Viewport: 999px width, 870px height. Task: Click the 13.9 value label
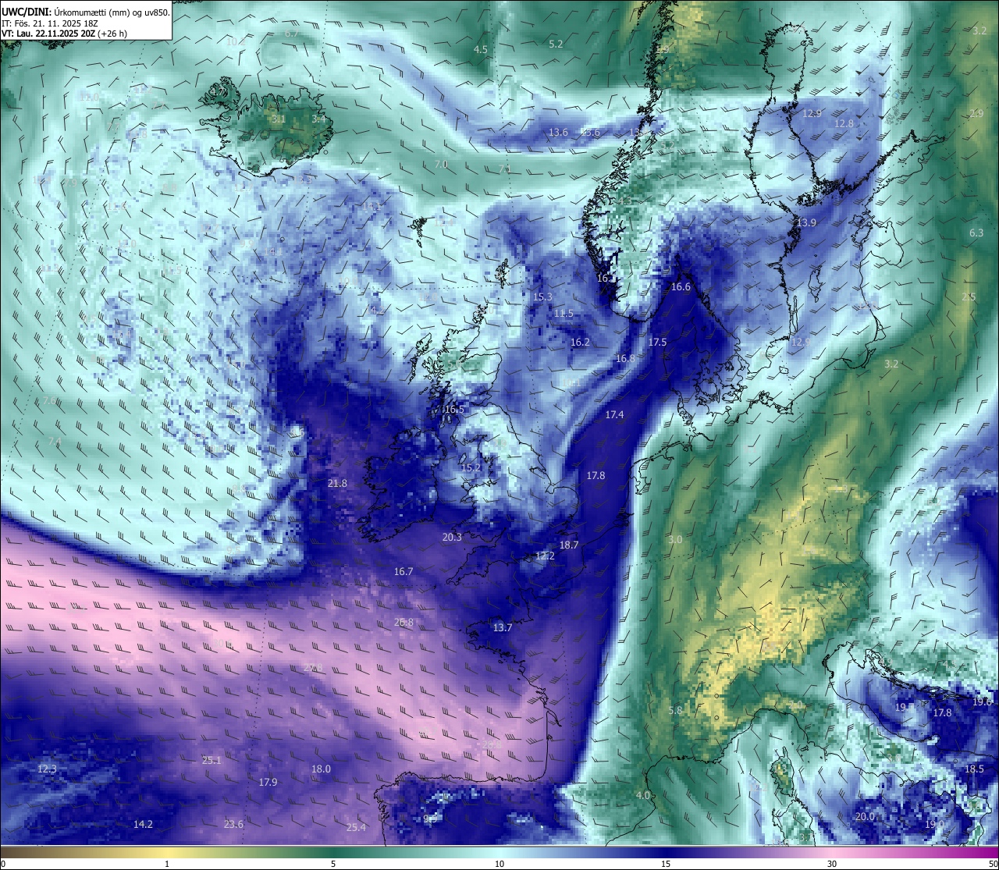point(806,222)
